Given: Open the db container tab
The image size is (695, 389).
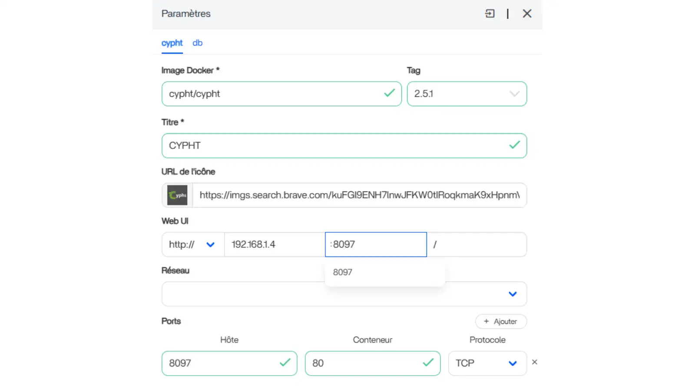Looking at the screenshot, I should coord(198,43).
